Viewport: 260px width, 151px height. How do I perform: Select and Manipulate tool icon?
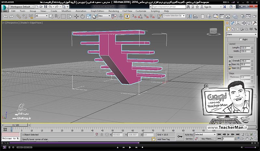(121, 16)
